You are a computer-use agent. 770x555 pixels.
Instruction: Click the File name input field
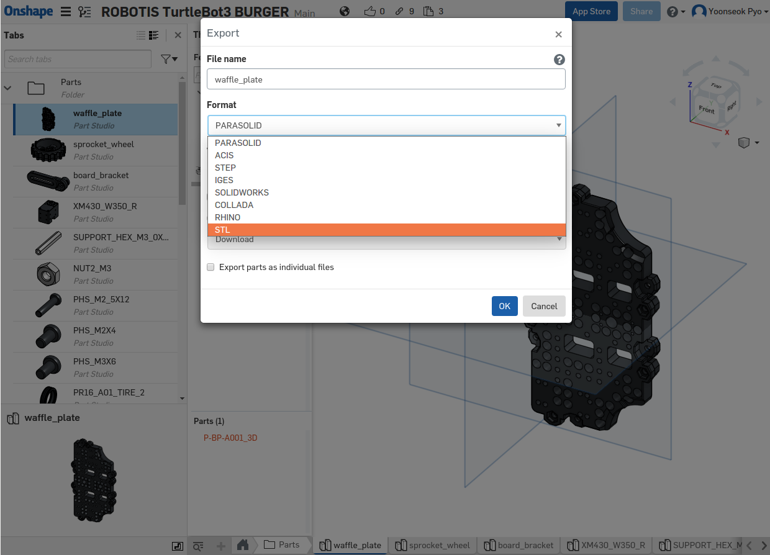click(x=386, y=79)
